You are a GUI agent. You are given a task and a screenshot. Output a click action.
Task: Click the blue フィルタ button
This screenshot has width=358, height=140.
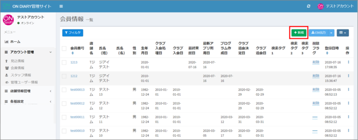click(x=73, y=33)
